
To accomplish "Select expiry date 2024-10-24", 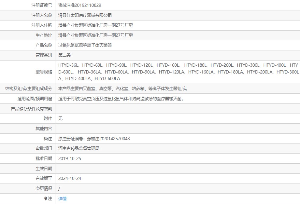I will [70, 178].
